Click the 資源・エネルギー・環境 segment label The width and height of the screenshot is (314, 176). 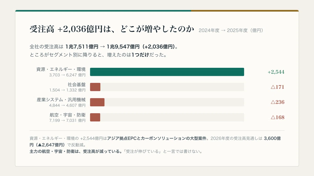click(x=61, y=69)
